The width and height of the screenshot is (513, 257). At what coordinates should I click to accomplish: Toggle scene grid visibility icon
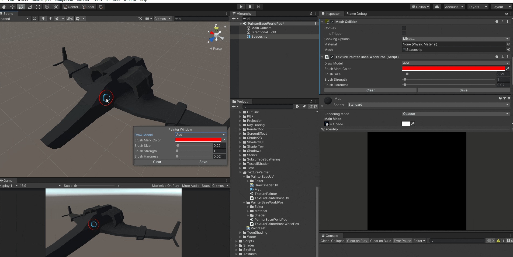(x=78, y=19)
